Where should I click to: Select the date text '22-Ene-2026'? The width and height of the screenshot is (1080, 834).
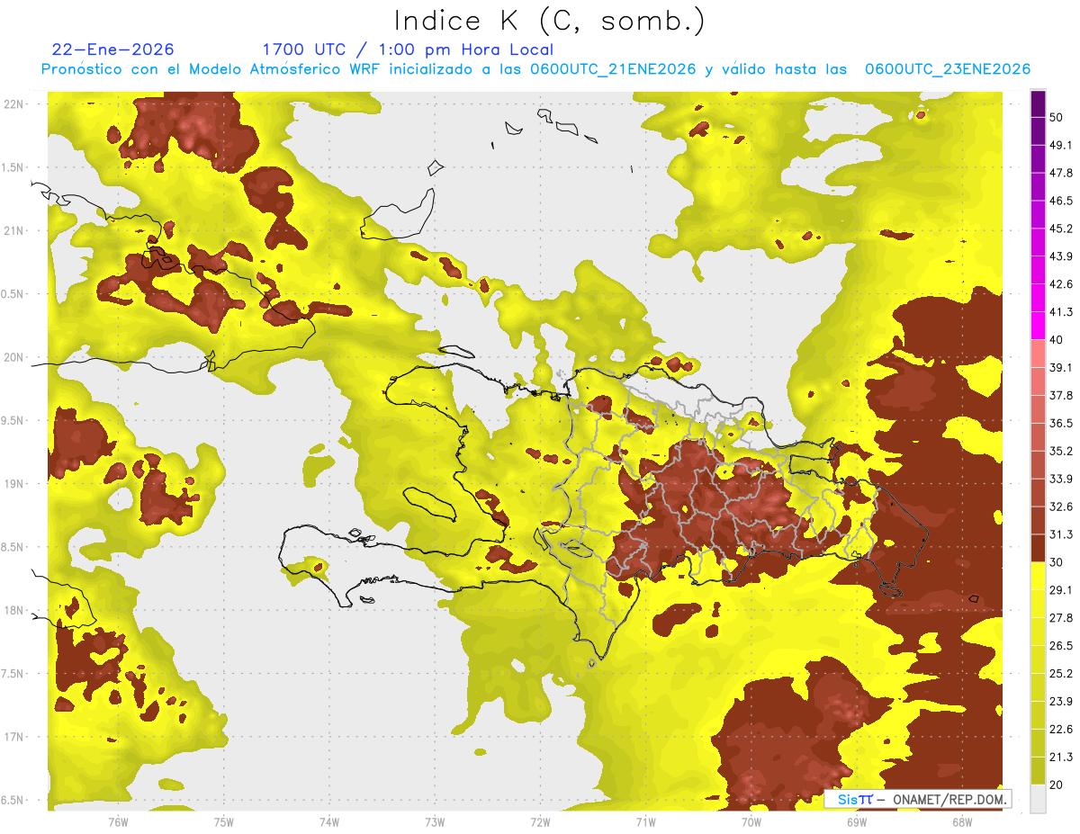[113, 49]
